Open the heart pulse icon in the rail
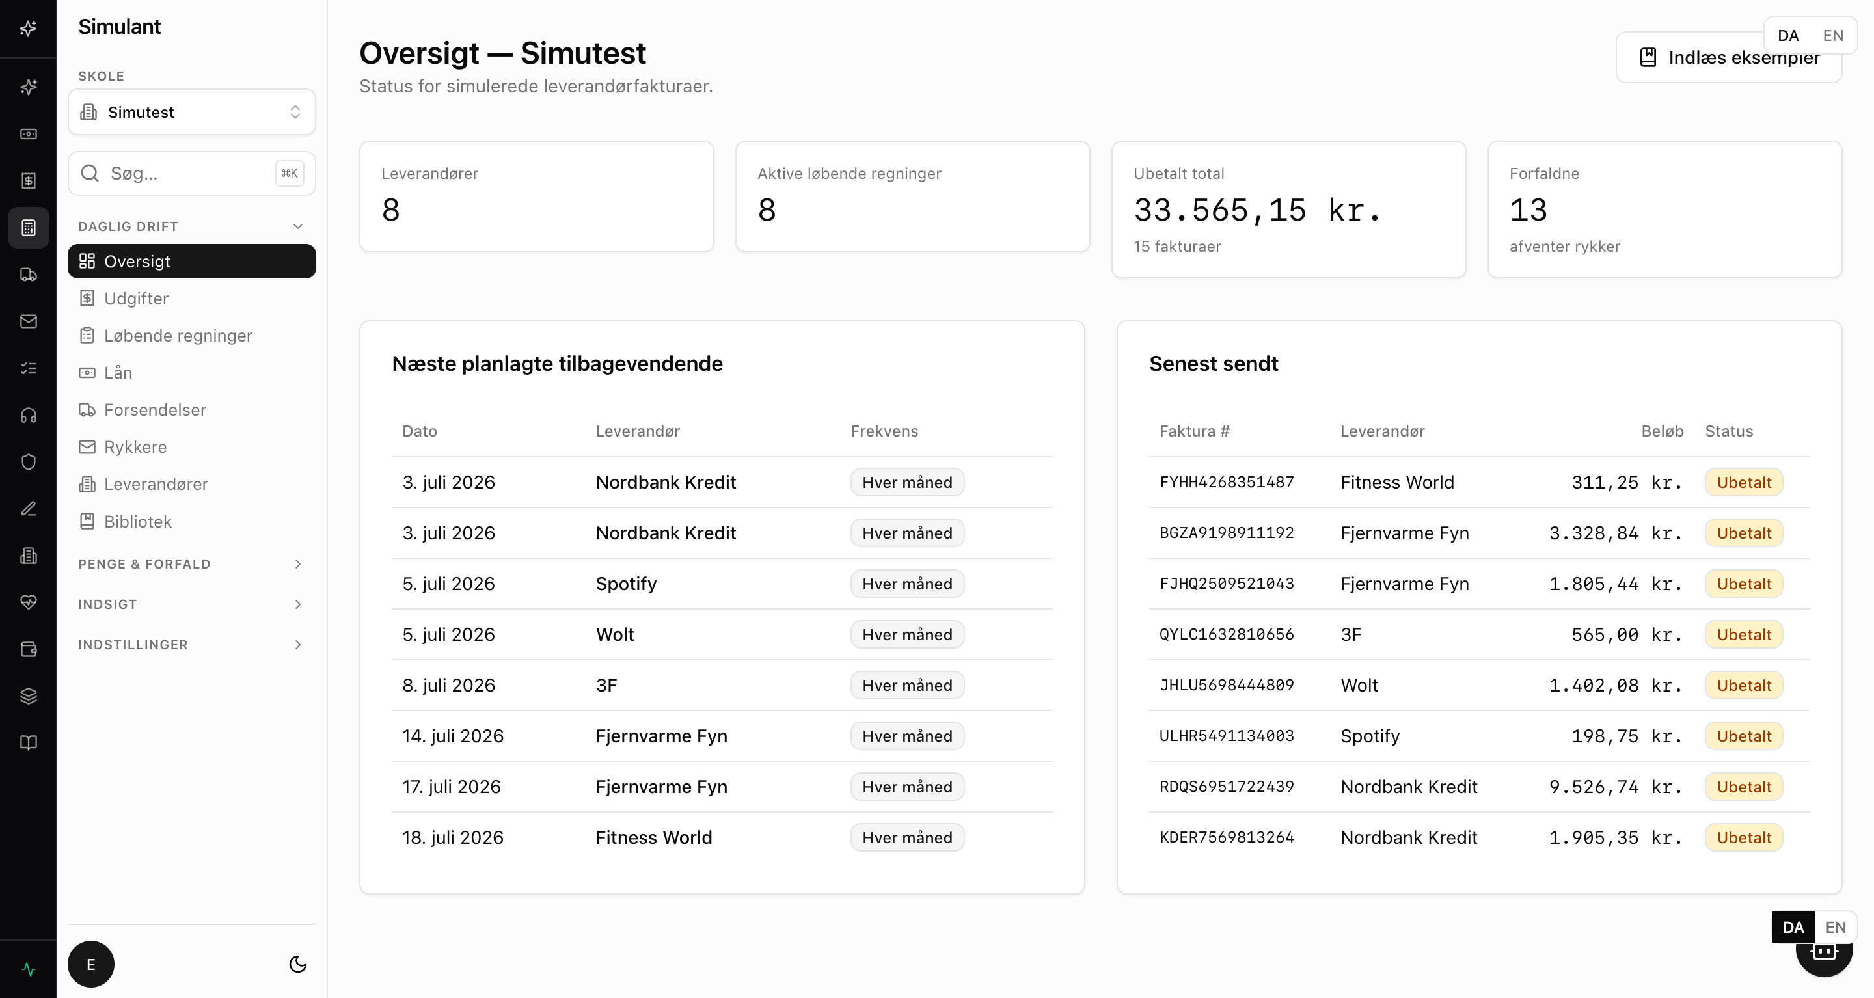 point(29,602)
